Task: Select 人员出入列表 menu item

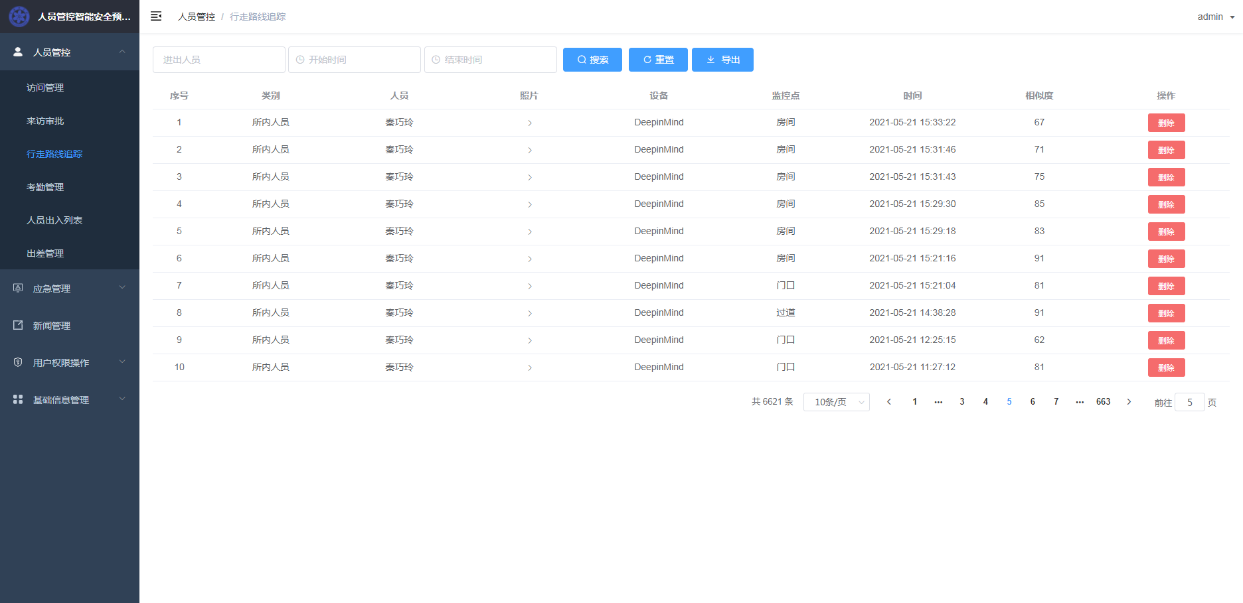Action: click(54, 220)
